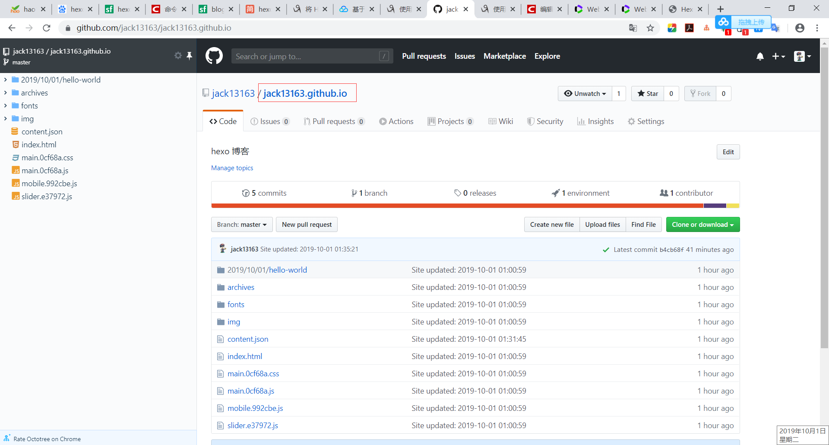Open the Insights graph icon
This screenshot has width=829, height=445.
(581, 121)
